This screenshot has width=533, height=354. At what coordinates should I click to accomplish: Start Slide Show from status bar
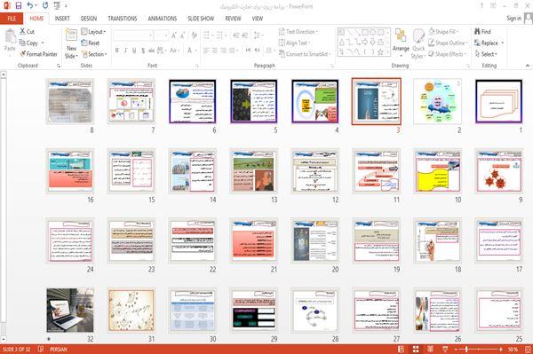pyautogui.click(x=445, y=349)
